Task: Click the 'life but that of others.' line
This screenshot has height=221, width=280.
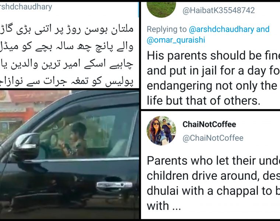Action: coord(203,101)
